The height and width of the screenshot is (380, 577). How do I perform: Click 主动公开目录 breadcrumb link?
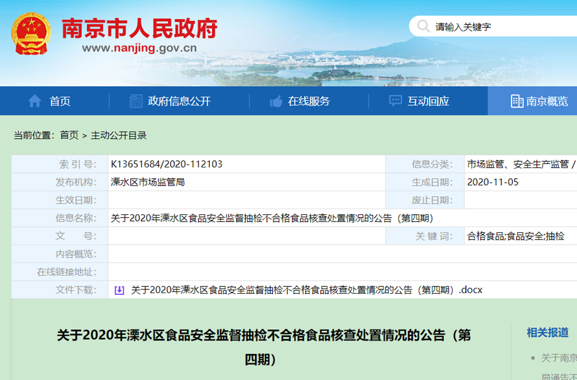pos(119,135)
